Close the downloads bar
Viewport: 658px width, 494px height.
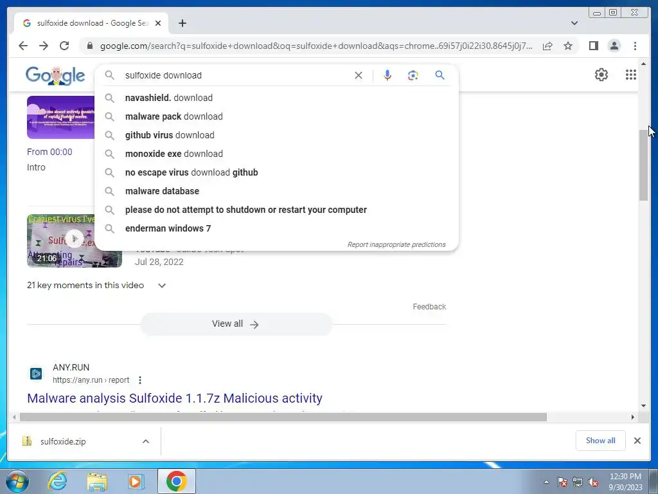637,441
